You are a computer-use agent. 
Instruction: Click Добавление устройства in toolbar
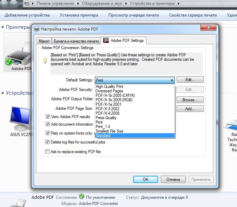[x=27, y=15]
